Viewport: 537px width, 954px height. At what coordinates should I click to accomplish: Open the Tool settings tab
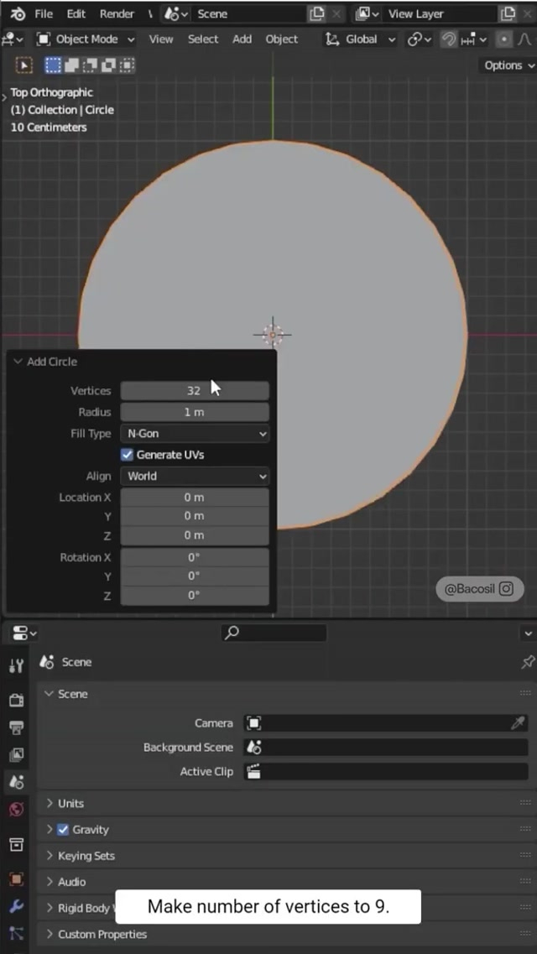coord(16,665)
